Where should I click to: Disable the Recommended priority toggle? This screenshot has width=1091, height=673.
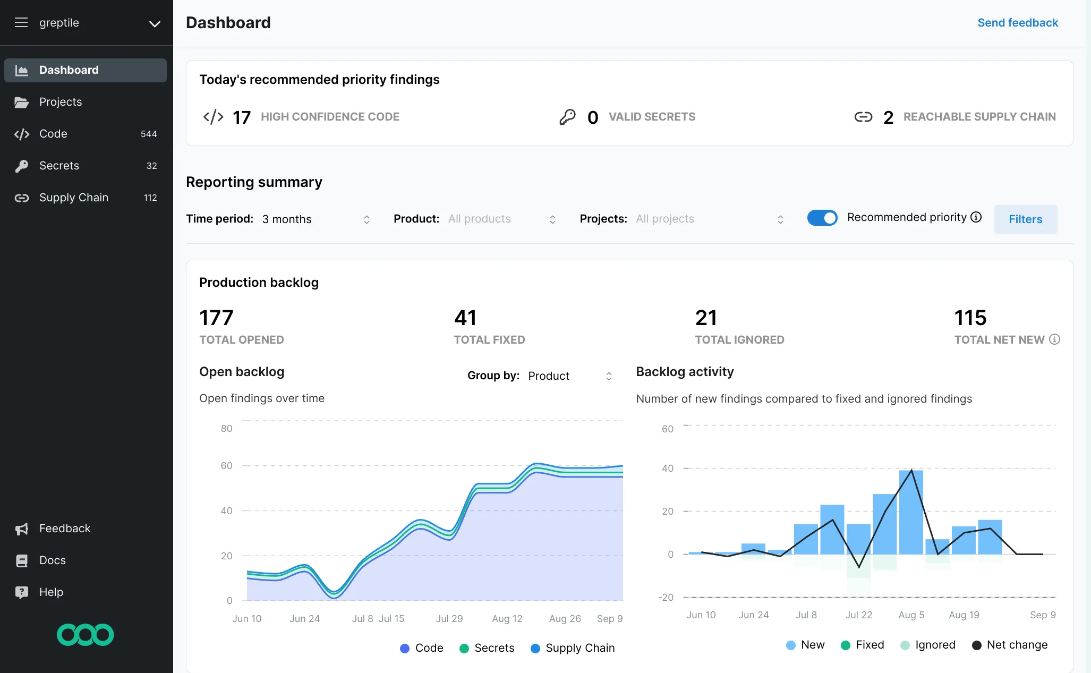coord(822,218)
